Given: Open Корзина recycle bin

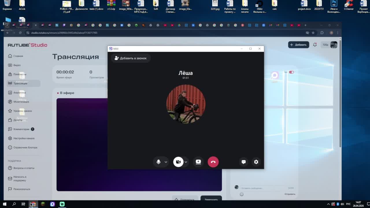Looking at the screenshot, I should (7, 5).
